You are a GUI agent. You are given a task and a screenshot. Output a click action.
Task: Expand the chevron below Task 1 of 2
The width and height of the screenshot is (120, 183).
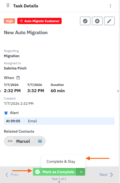click(x=59, y=182)
